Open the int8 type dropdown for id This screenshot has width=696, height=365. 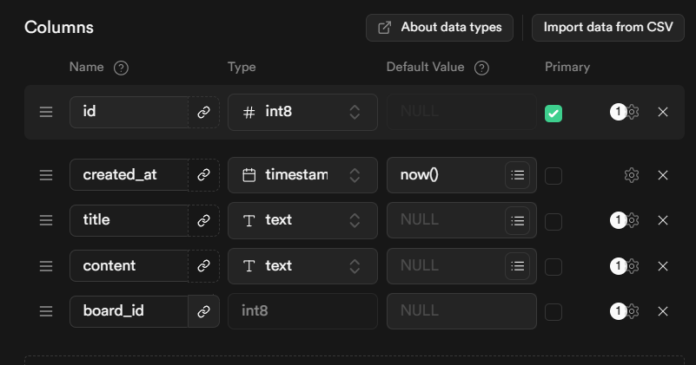[302, 112]
